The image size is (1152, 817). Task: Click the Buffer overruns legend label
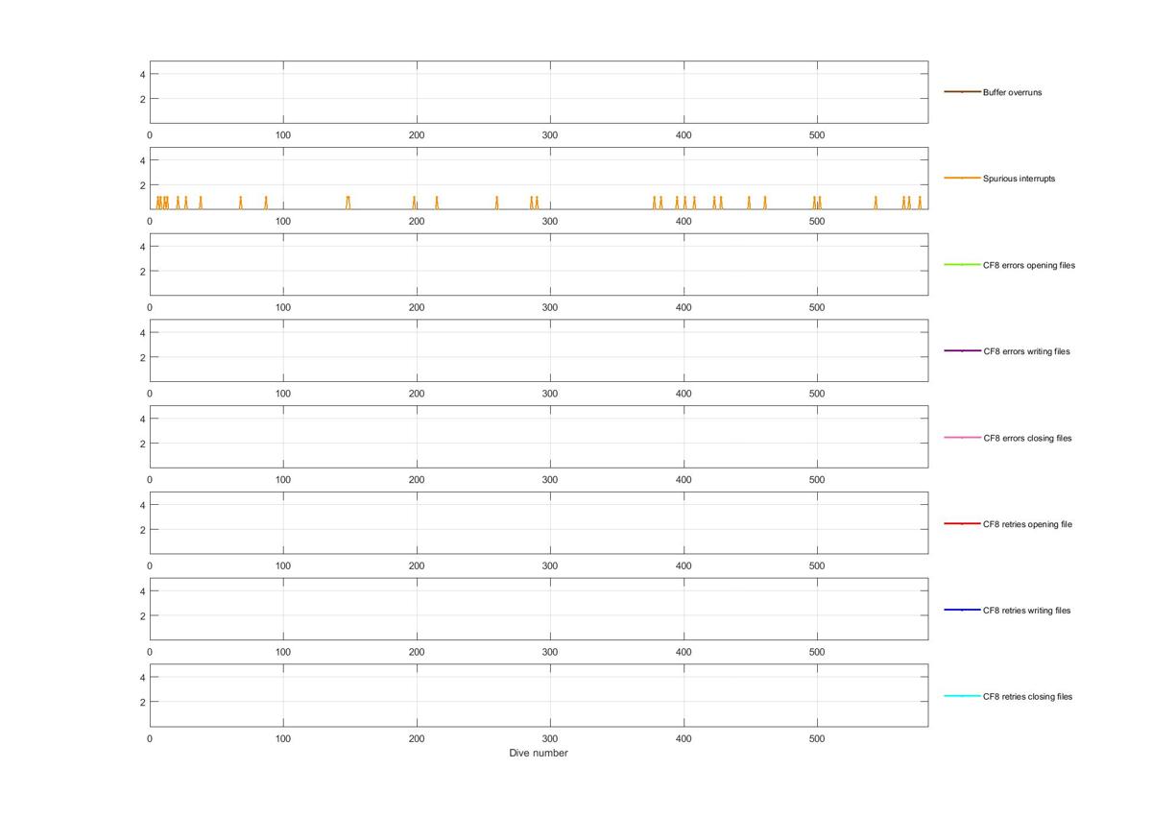pos(1012,93)
